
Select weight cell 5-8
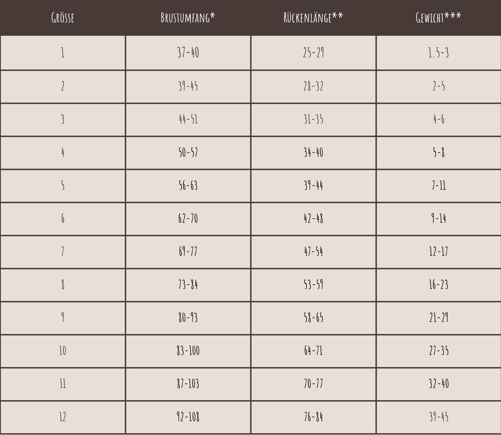click(439, 152)
